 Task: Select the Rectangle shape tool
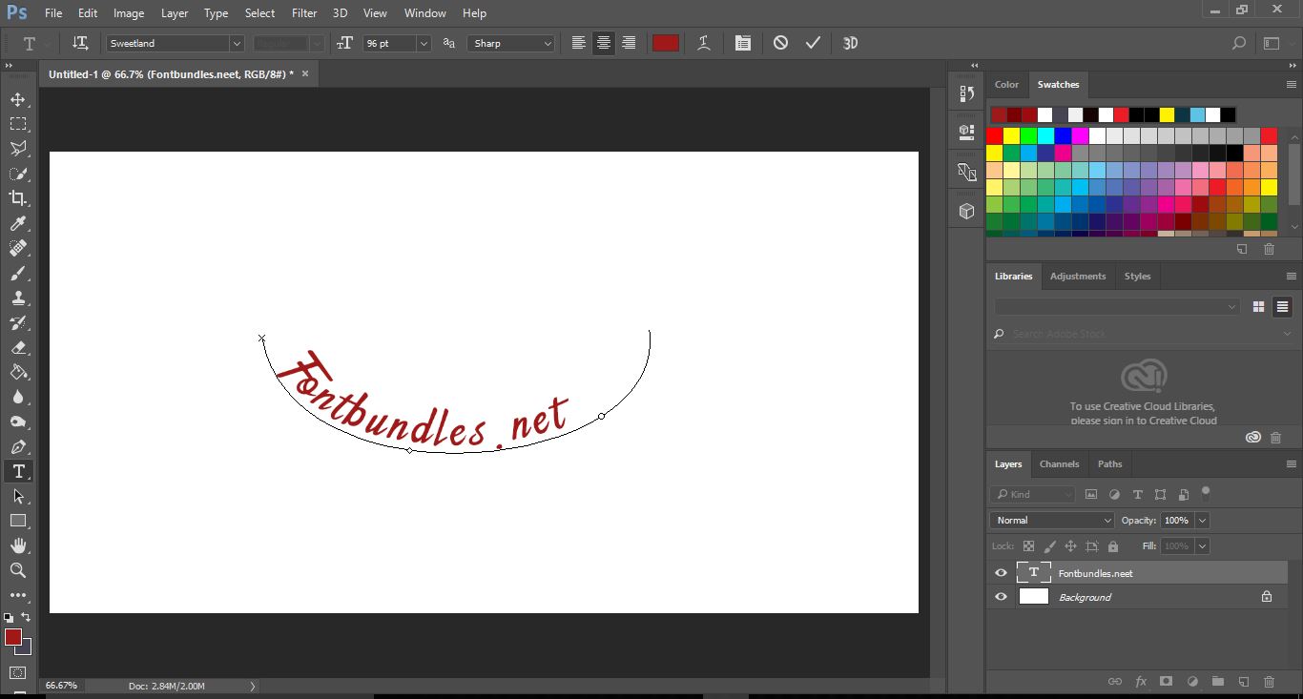click(x=18, y=521)
